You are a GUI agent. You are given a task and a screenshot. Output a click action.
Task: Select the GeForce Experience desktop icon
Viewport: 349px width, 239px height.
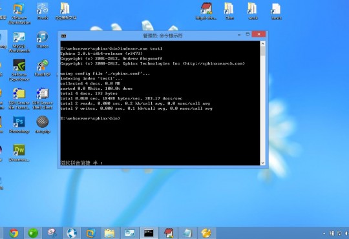tap(19, 70)
